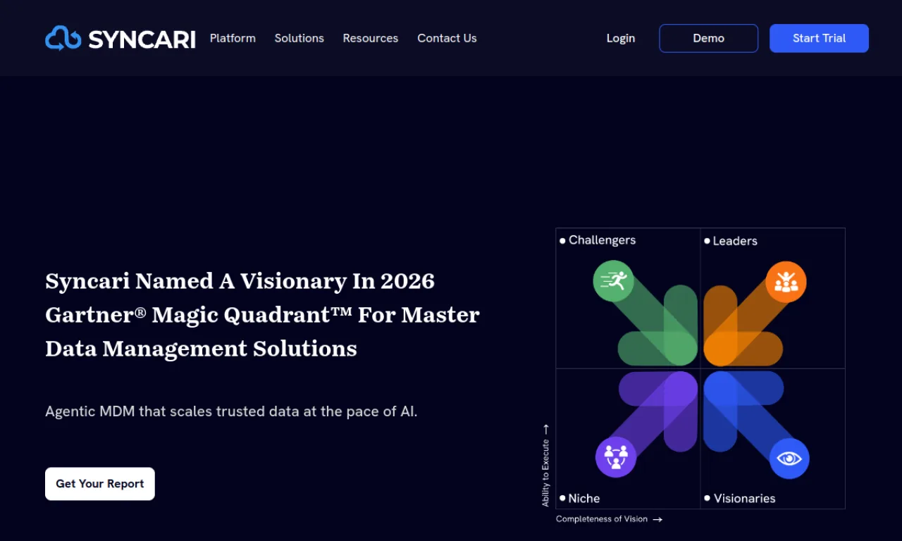
Task: Click the orange Leaders group icon
Action: point(786,282)
